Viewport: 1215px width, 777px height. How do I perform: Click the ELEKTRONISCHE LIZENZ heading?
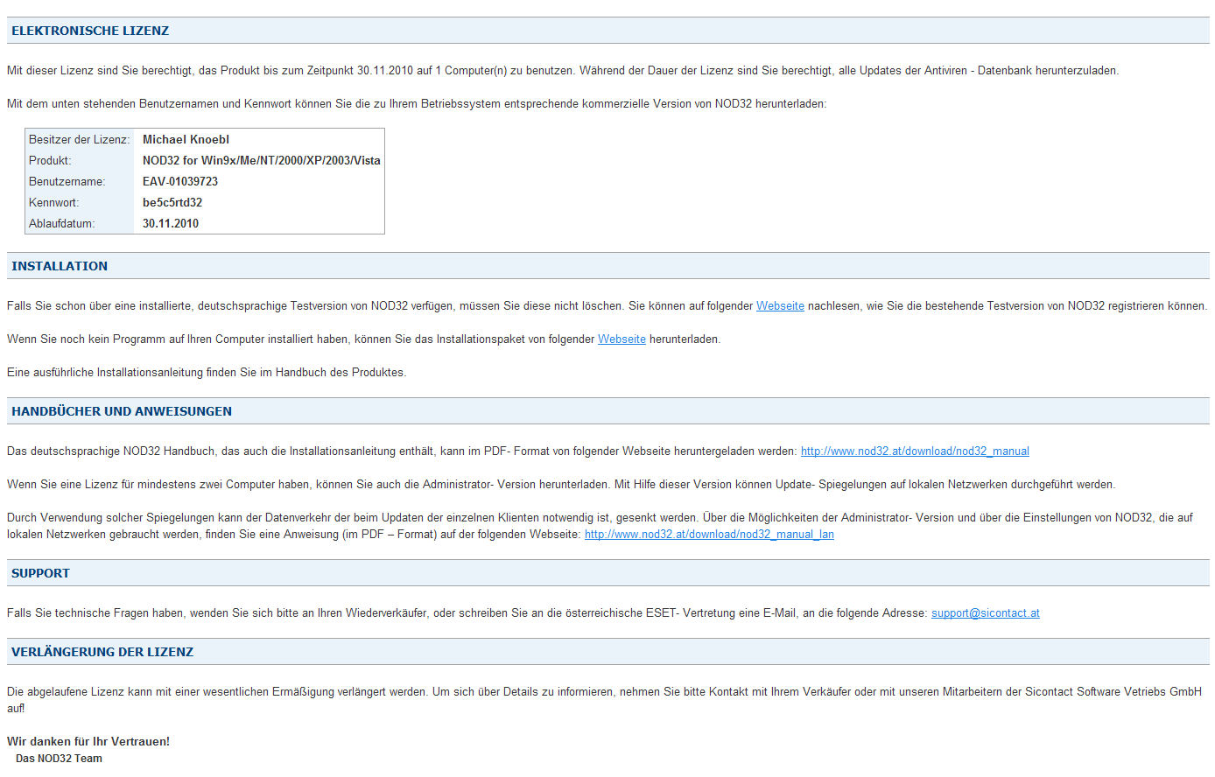point(90,31)
